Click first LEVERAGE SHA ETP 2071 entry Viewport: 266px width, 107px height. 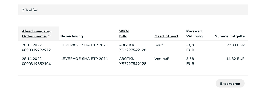(84, 45)
